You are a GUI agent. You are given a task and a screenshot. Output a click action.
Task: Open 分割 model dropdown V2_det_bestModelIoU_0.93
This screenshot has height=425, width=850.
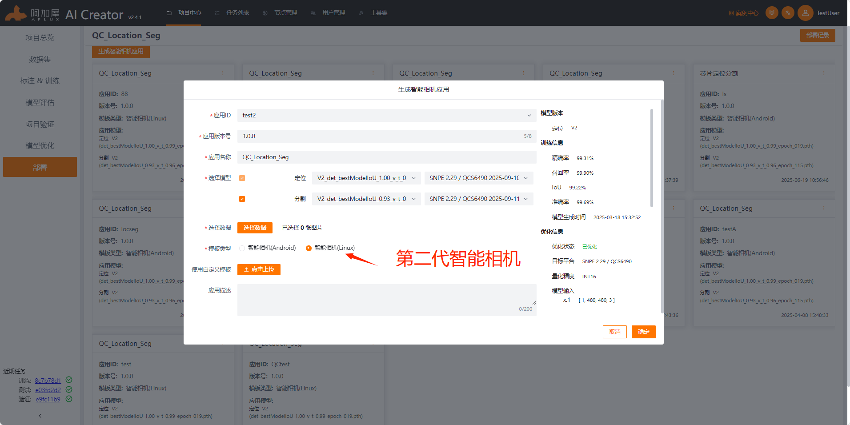(366, 199)
